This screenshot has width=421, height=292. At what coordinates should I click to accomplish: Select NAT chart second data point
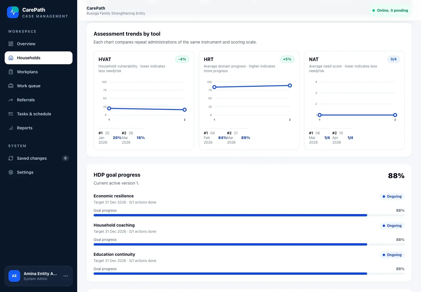(x=395, y=115)
